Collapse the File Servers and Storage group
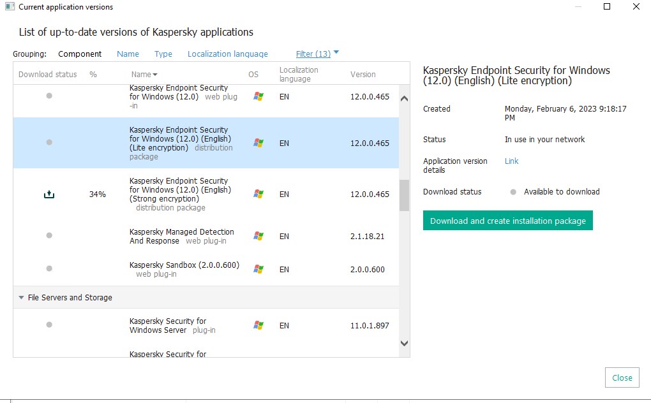This screenshot has height=403, width=651. tap(21, 298)
